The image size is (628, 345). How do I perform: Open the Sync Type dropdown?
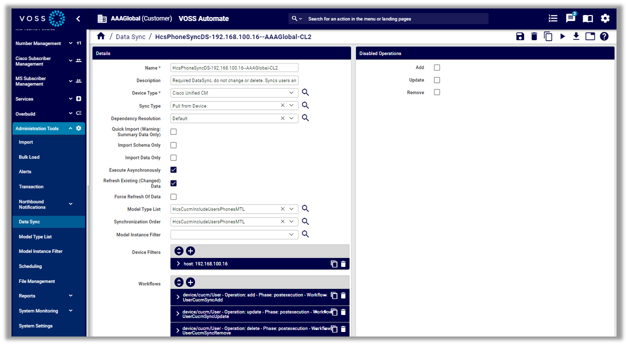pyautogui.click(x=290, y=105)
